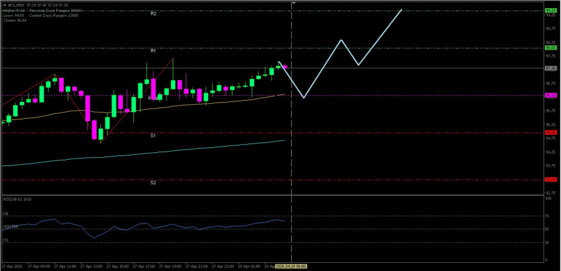Select the S2 support level label
Viewport: 561px width, 271px height.
click(x=153, y=183)
